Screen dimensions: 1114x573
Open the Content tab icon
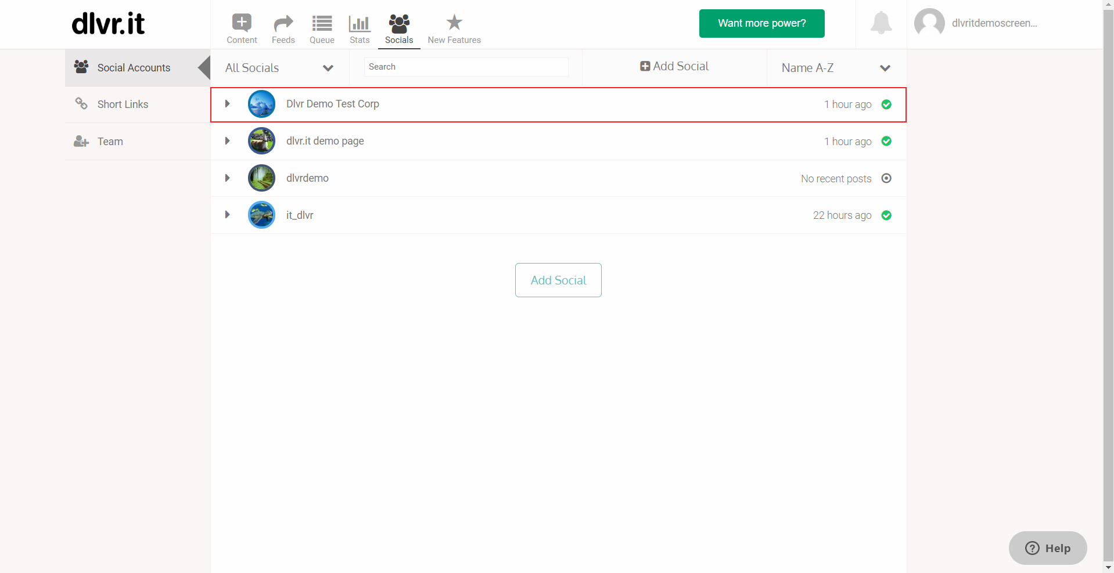242,23
